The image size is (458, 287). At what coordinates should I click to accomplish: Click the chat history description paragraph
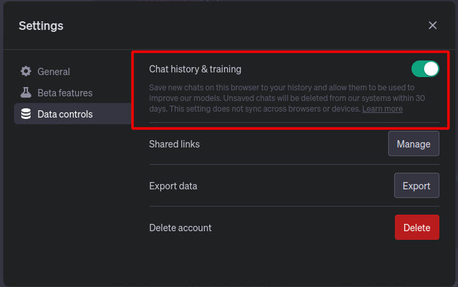click(x=287, y=98)
